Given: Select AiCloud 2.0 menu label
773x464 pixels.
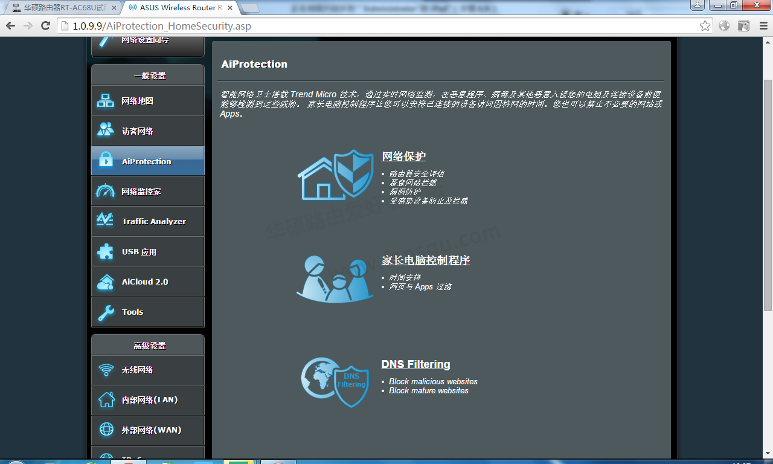Looking at the screenshot, I should tap(145, 282).
